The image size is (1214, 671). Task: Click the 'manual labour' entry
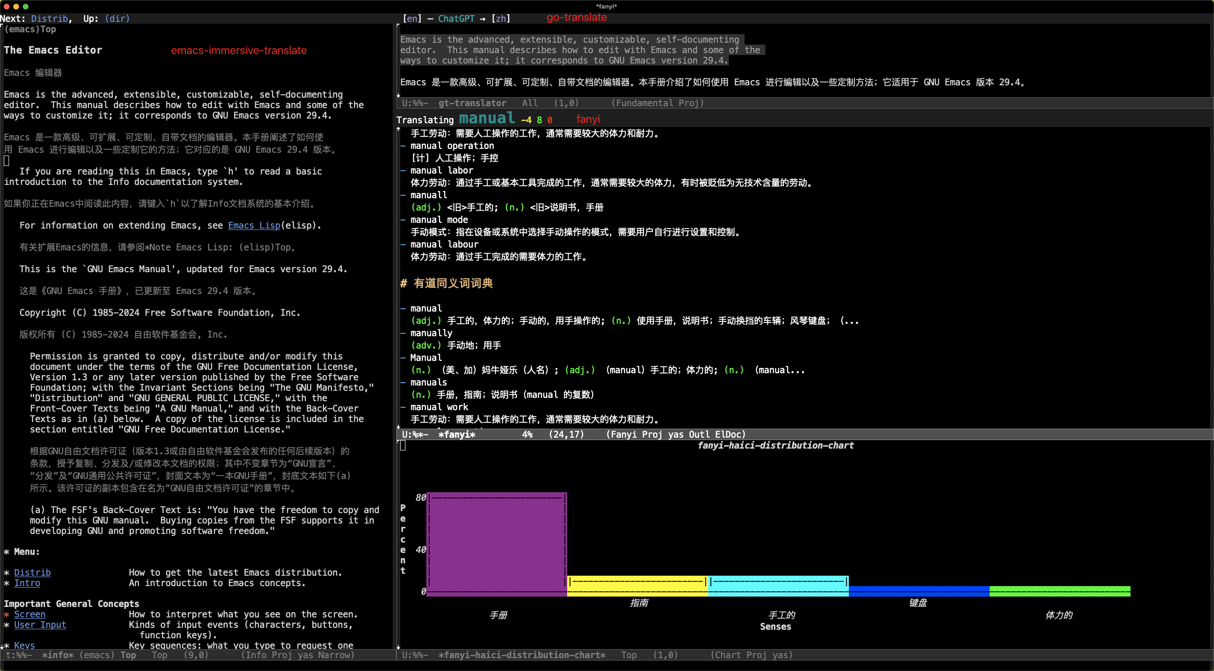tap(444, 244)
